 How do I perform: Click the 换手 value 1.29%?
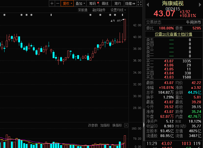pyautogui.click(x=169, y=97)
